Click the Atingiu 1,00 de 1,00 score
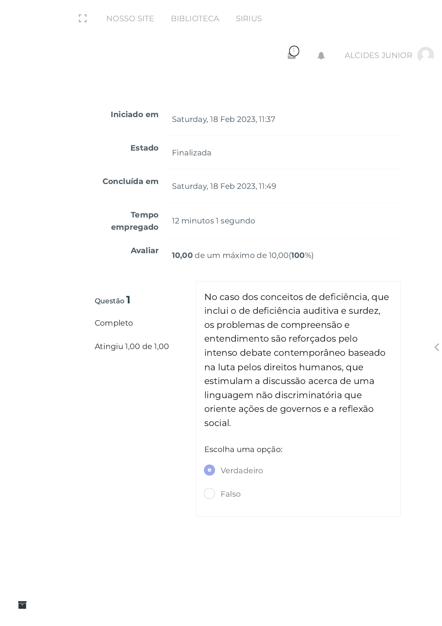 pyautogui.click(x=132, y=346)
